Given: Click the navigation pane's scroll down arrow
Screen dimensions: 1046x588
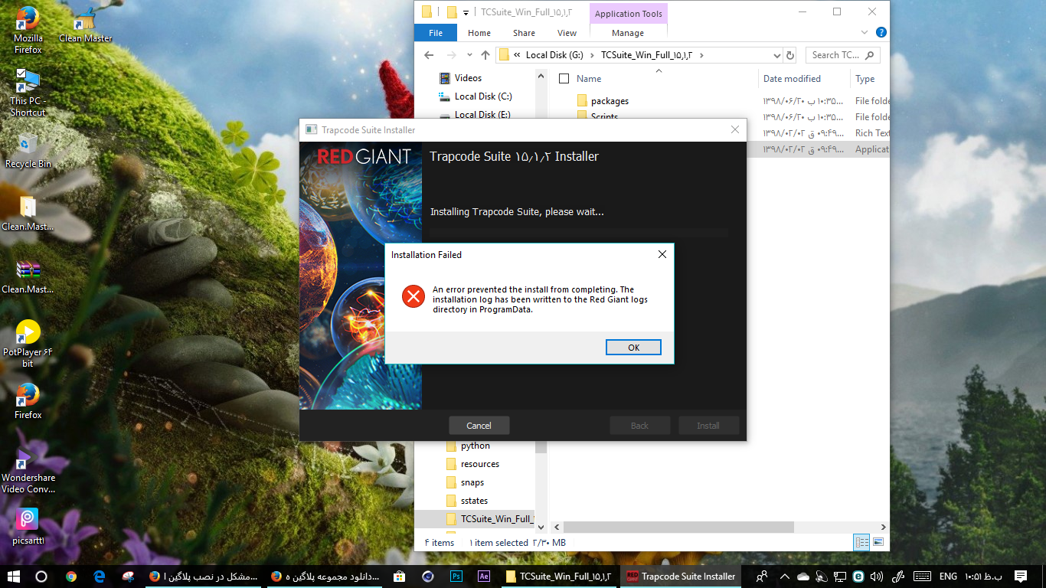Looking at the screenshot, I should 541,528.
